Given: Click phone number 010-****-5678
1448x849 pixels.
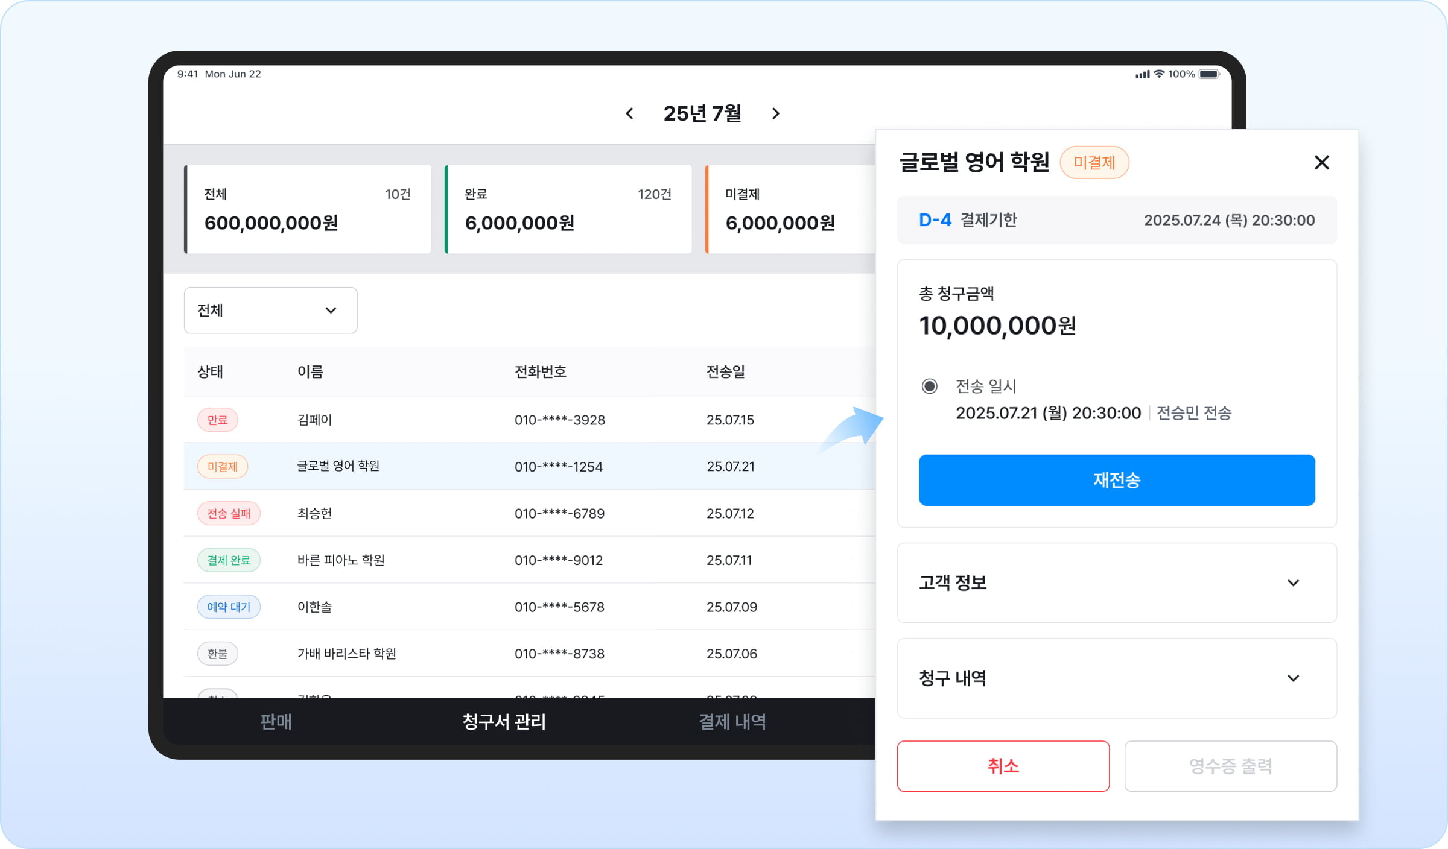Looking at the screenshot, I should click(x=559, y=607).
